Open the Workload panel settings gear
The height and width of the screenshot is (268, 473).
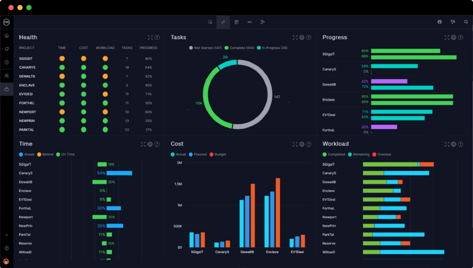[454, 144]
